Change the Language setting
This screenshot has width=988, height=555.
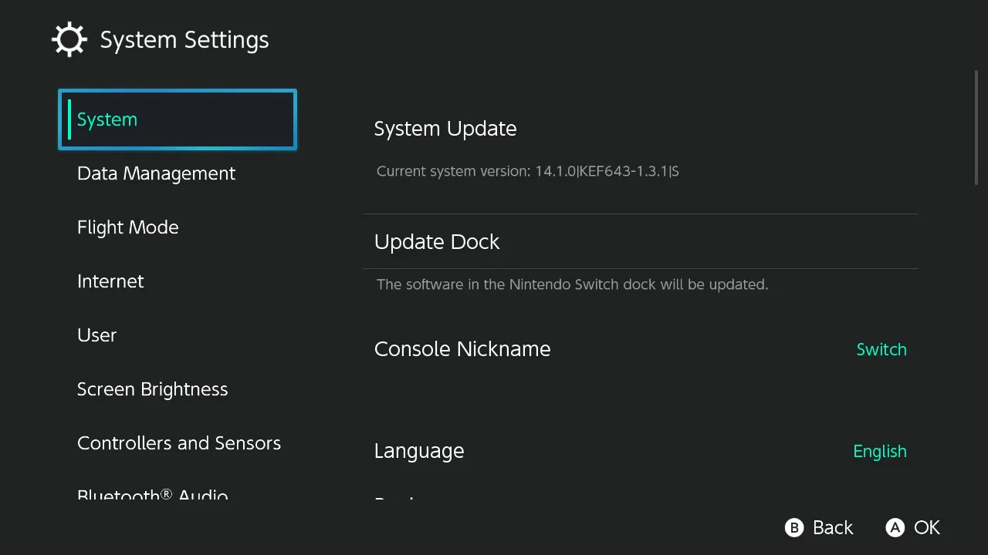pos(641,451)
